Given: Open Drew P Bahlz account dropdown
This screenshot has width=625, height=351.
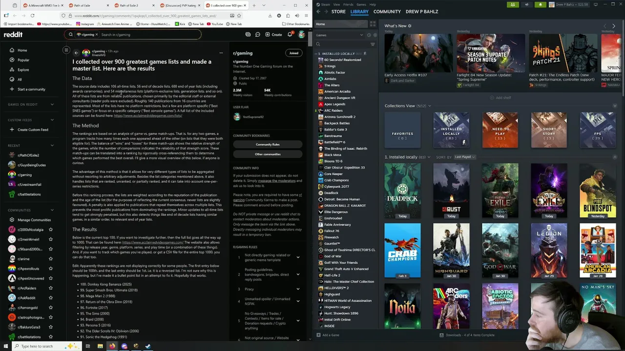Looking at the screenshot, I should pos(570,4).
